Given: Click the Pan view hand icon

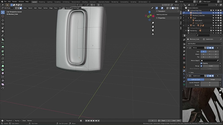Looking at the screenshot, I should [x=153, y=27].
